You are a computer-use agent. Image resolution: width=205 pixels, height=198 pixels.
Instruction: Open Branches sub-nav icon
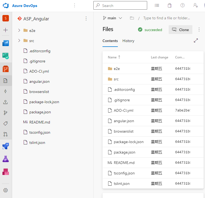coord(5,113)
